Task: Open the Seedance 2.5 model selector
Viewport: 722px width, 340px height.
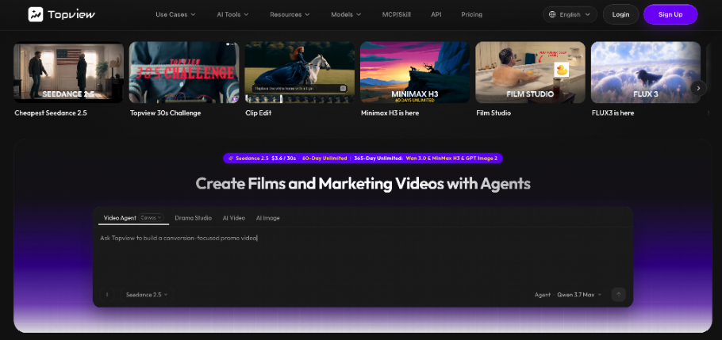Action: (147, 295)
